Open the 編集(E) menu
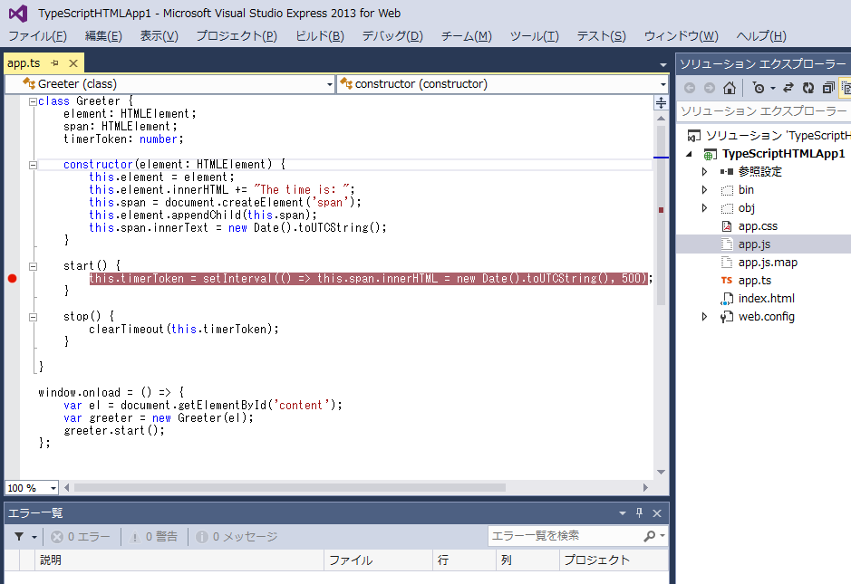This screenshot has height=584, width=851. click(103, 36)
